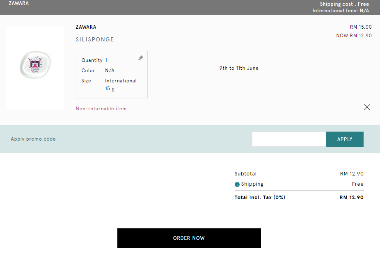Click the Shipping info icon
Screen dimensions: 380x255
[237, 184]
